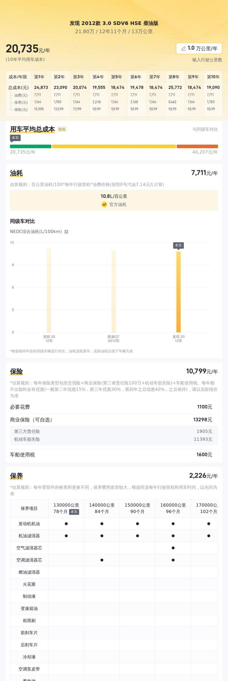Select the 第8年 column header
This screenshot has width=228, height=681.
174,77
